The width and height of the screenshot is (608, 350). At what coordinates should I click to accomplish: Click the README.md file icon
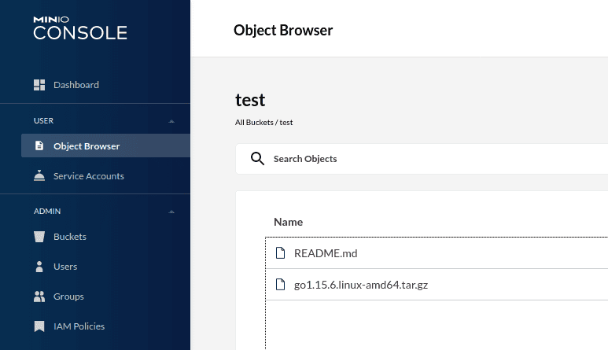pos(280,253)
